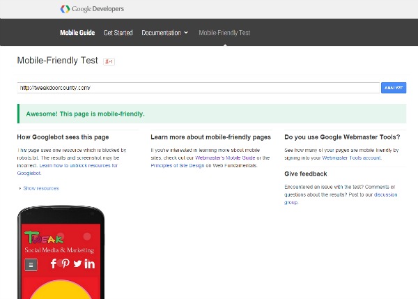Open the Google Developers logo link
The image size is (418, 299).
(92, 9)
